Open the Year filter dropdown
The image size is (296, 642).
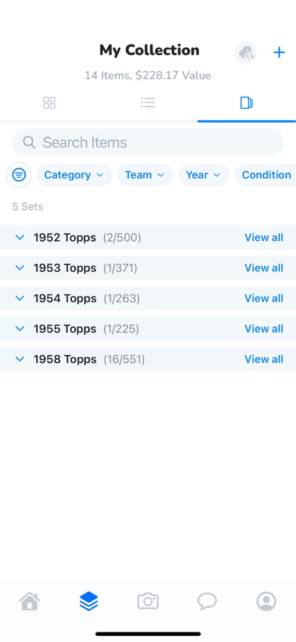pos(203,175)
